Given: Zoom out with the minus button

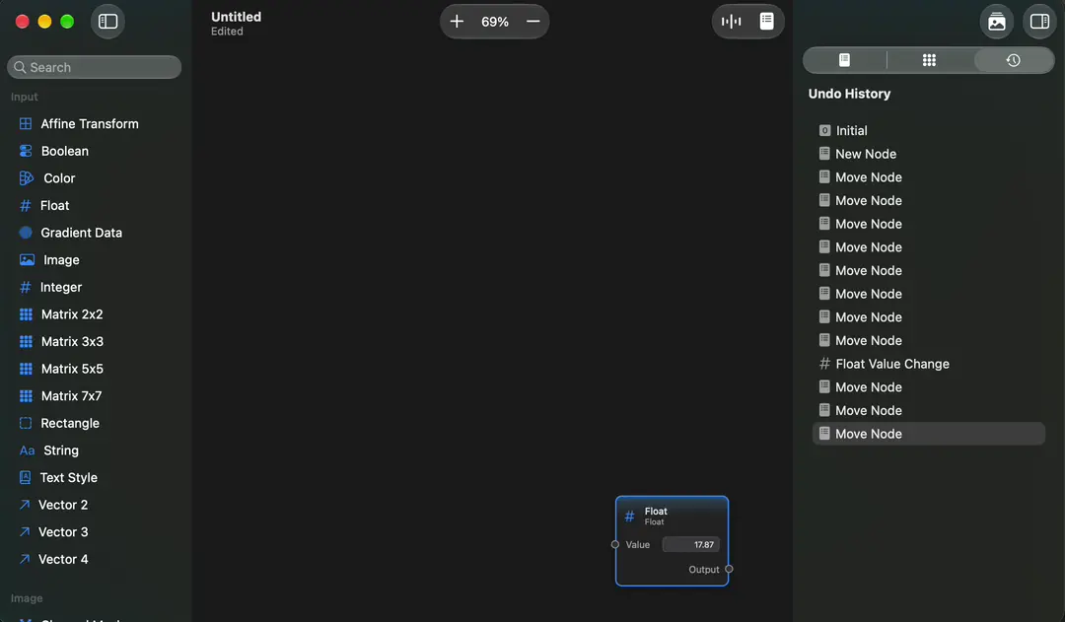Looking at the screenshot, I should click(533, 22).
